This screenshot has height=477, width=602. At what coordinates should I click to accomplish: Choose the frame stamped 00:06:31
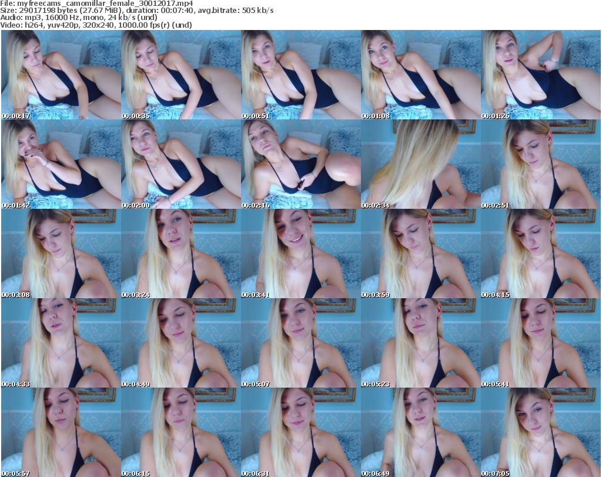300,432
